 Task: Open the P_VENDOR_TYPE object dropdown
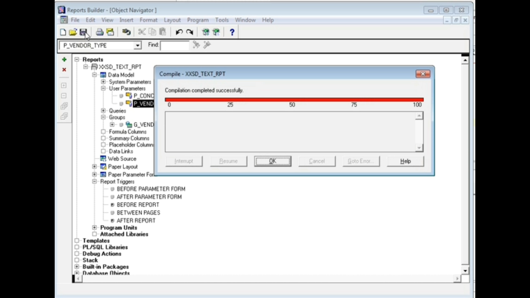point(137,45)
